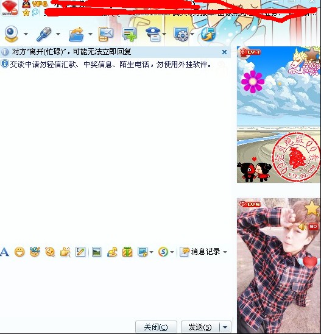Click the thumbs-up pointing hand icon
The height and width of the screenshot is (334, 321).
pyautogui.click(x=65, y=252)
